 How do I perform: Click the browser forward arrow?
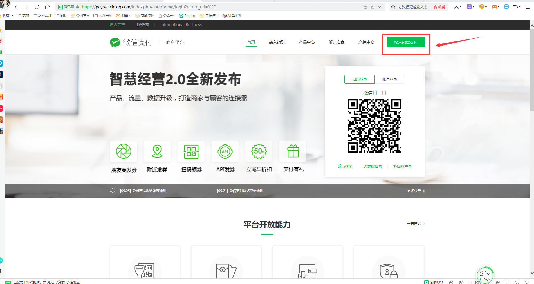(x=27, y=7)
